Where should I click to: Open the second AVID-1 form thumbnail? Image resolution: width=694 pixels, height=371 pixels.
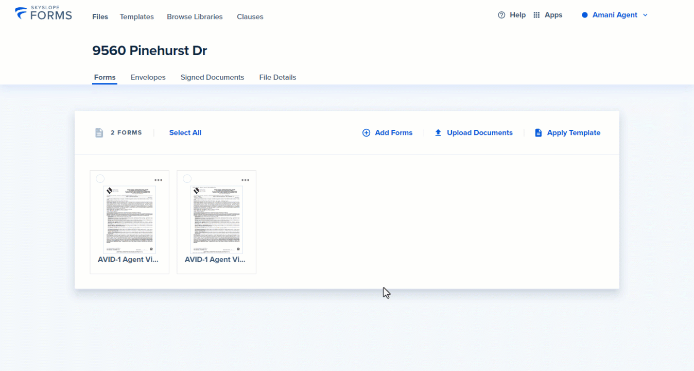click(x=217, y=220)
